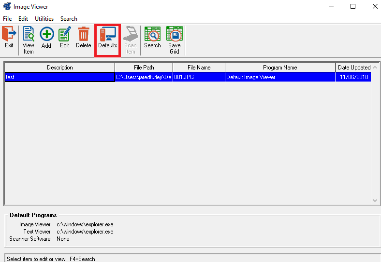Expand the Utilities menu

pyautogui.click(x=44, y=19)
